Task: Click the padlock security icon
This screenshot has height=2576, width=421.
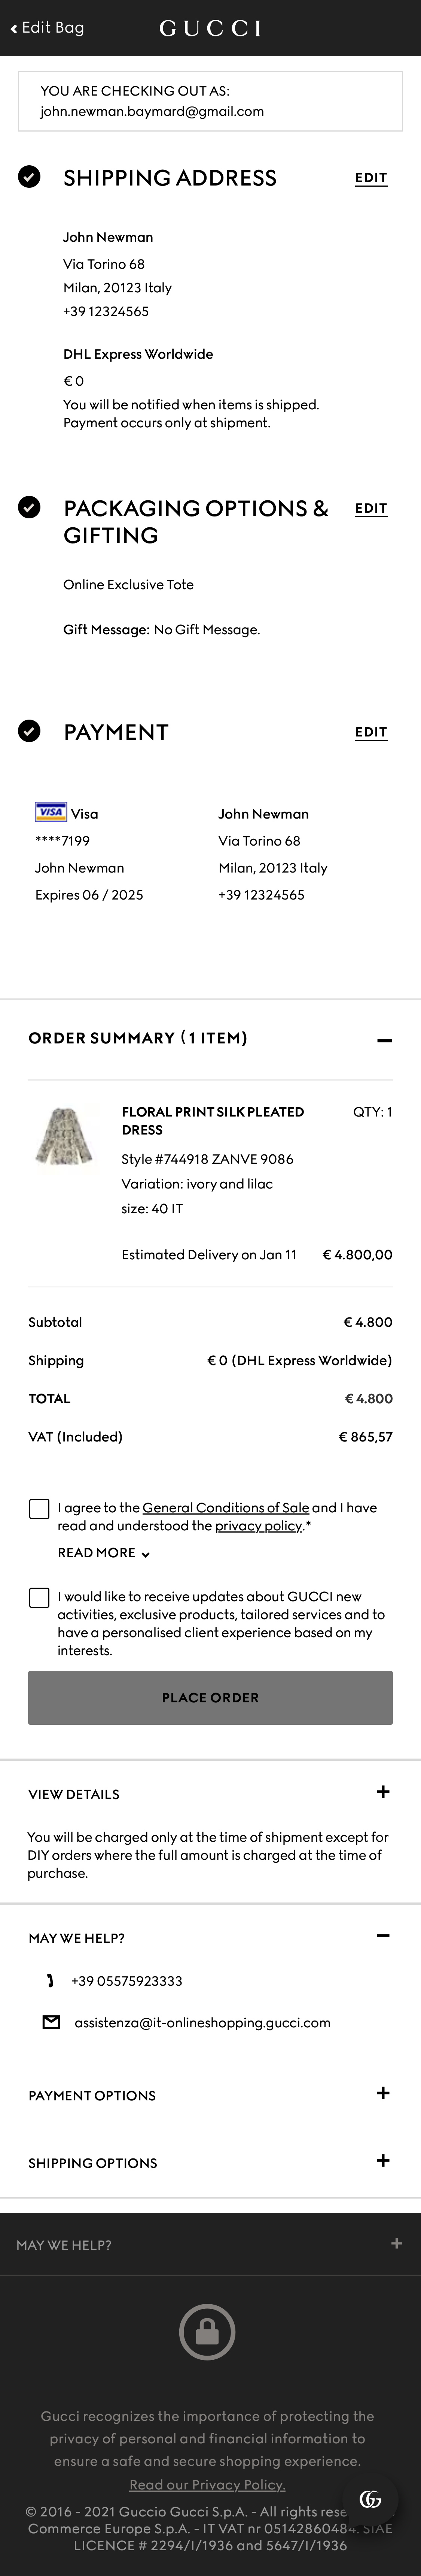Action: point(208,2332)
